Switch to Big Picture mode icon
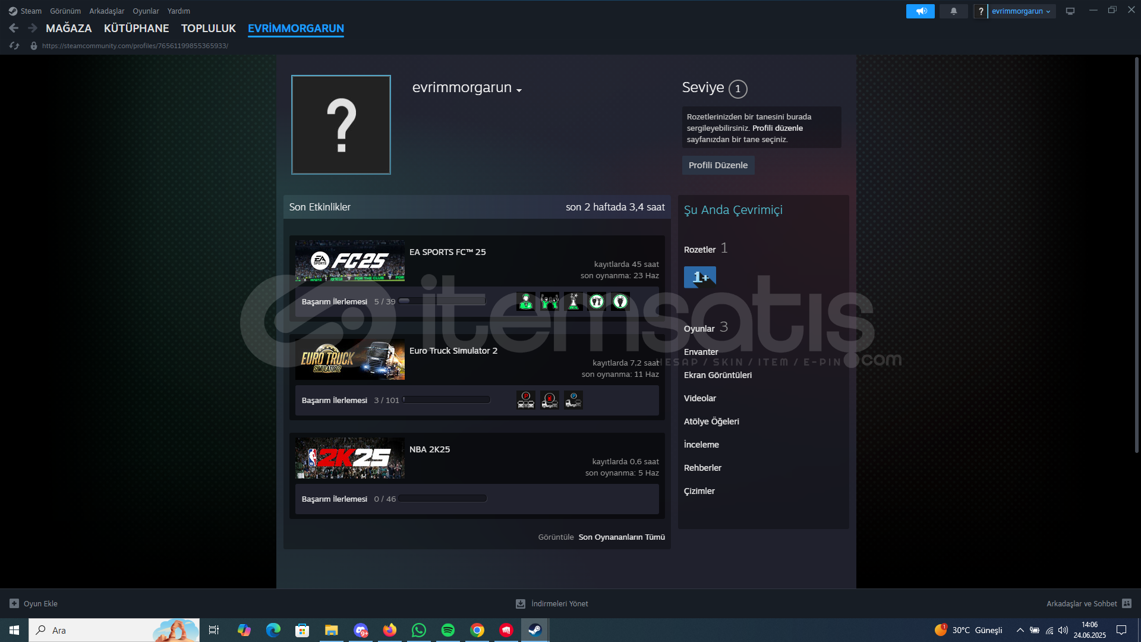 (x=1070, y=11)
